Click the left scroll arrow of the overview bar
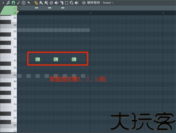176x133 pixels. 19,8
